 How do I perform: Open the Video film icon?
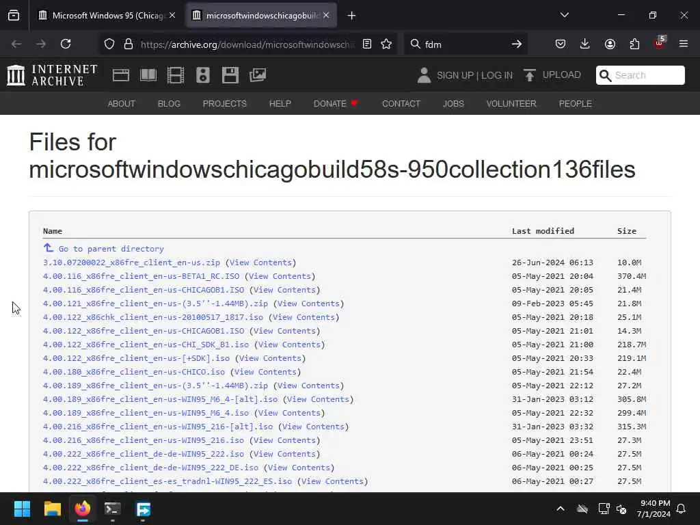(176, 75)
